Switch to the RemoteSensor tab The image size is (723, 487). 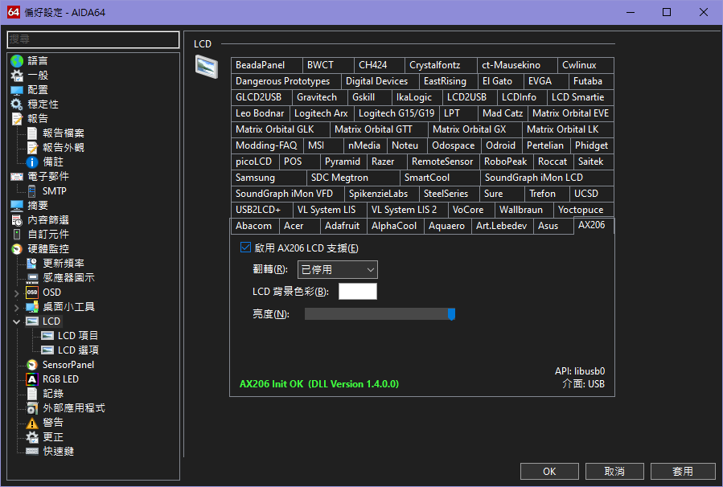[x=443, y=162]
